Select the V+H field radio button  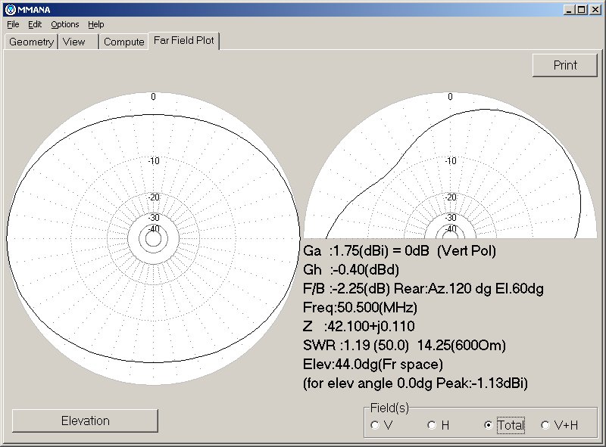[545, 425]
